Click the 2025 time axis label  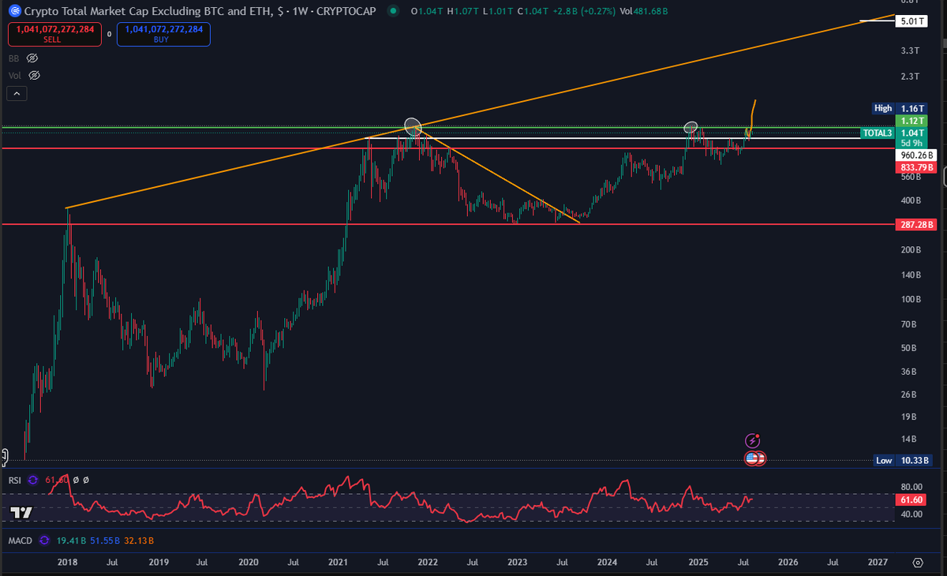coord(698,563)
